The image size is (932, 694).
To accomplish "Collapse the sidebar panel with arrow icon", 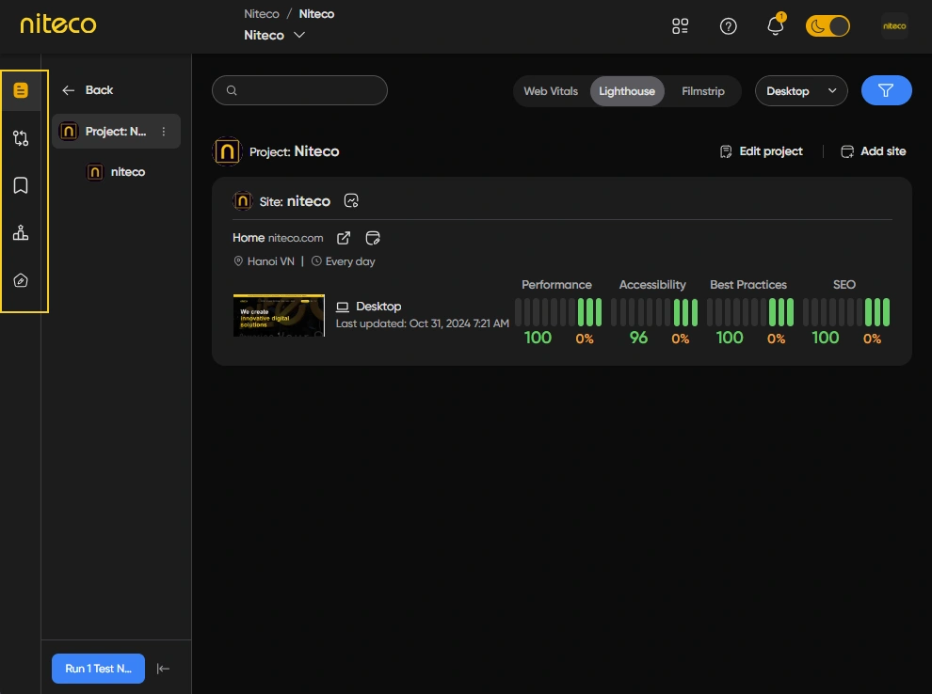I will [x=164, y=669].
